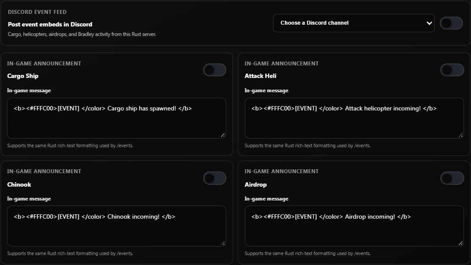Click the 'Post event embeds in Discord' heading
Screen dimensions: 471x265
pos(50,24)
